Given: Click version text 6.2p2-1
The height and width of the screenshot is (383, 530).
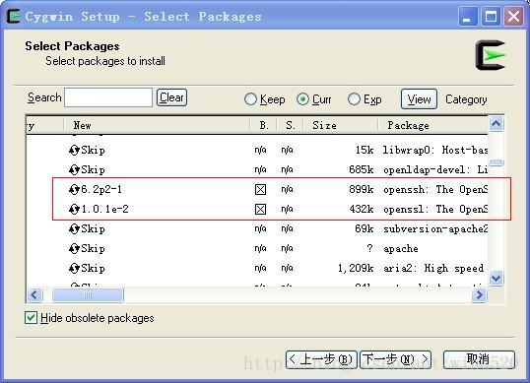Looking at the screenshot, I should coord(101,189).
